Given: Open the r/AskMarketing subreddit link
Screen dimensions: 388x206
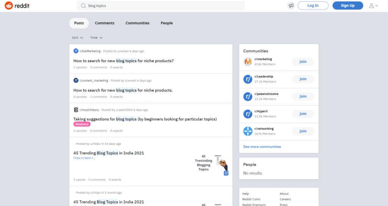Looking at the screenshot, I should click(x=90, y=51).
